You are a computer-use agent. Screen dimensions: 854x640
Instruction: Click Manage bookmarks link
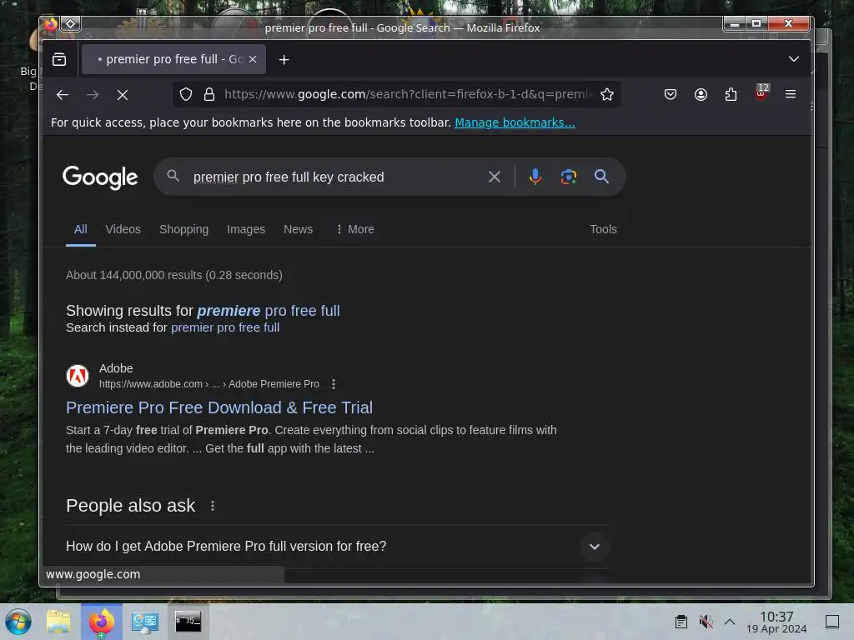click(515, 122)
